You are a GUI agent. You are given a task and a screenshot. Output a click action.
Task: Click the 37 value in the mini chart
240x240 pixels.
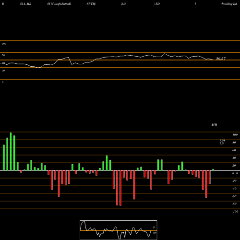(155, 233)
